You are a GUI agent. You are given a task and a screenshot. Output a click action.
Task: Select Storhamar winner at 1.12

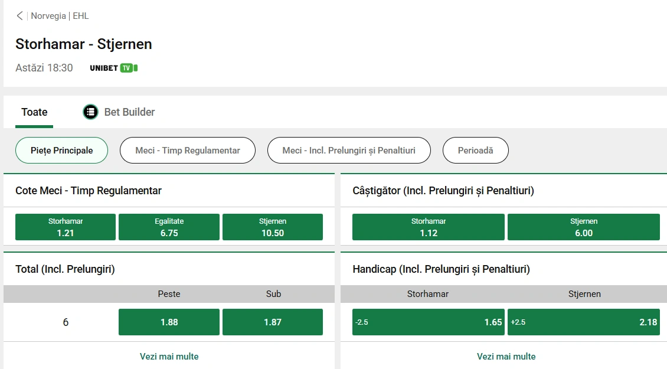[x=428, y=227]
